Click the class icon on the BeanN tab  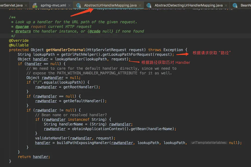click(235, 5)
